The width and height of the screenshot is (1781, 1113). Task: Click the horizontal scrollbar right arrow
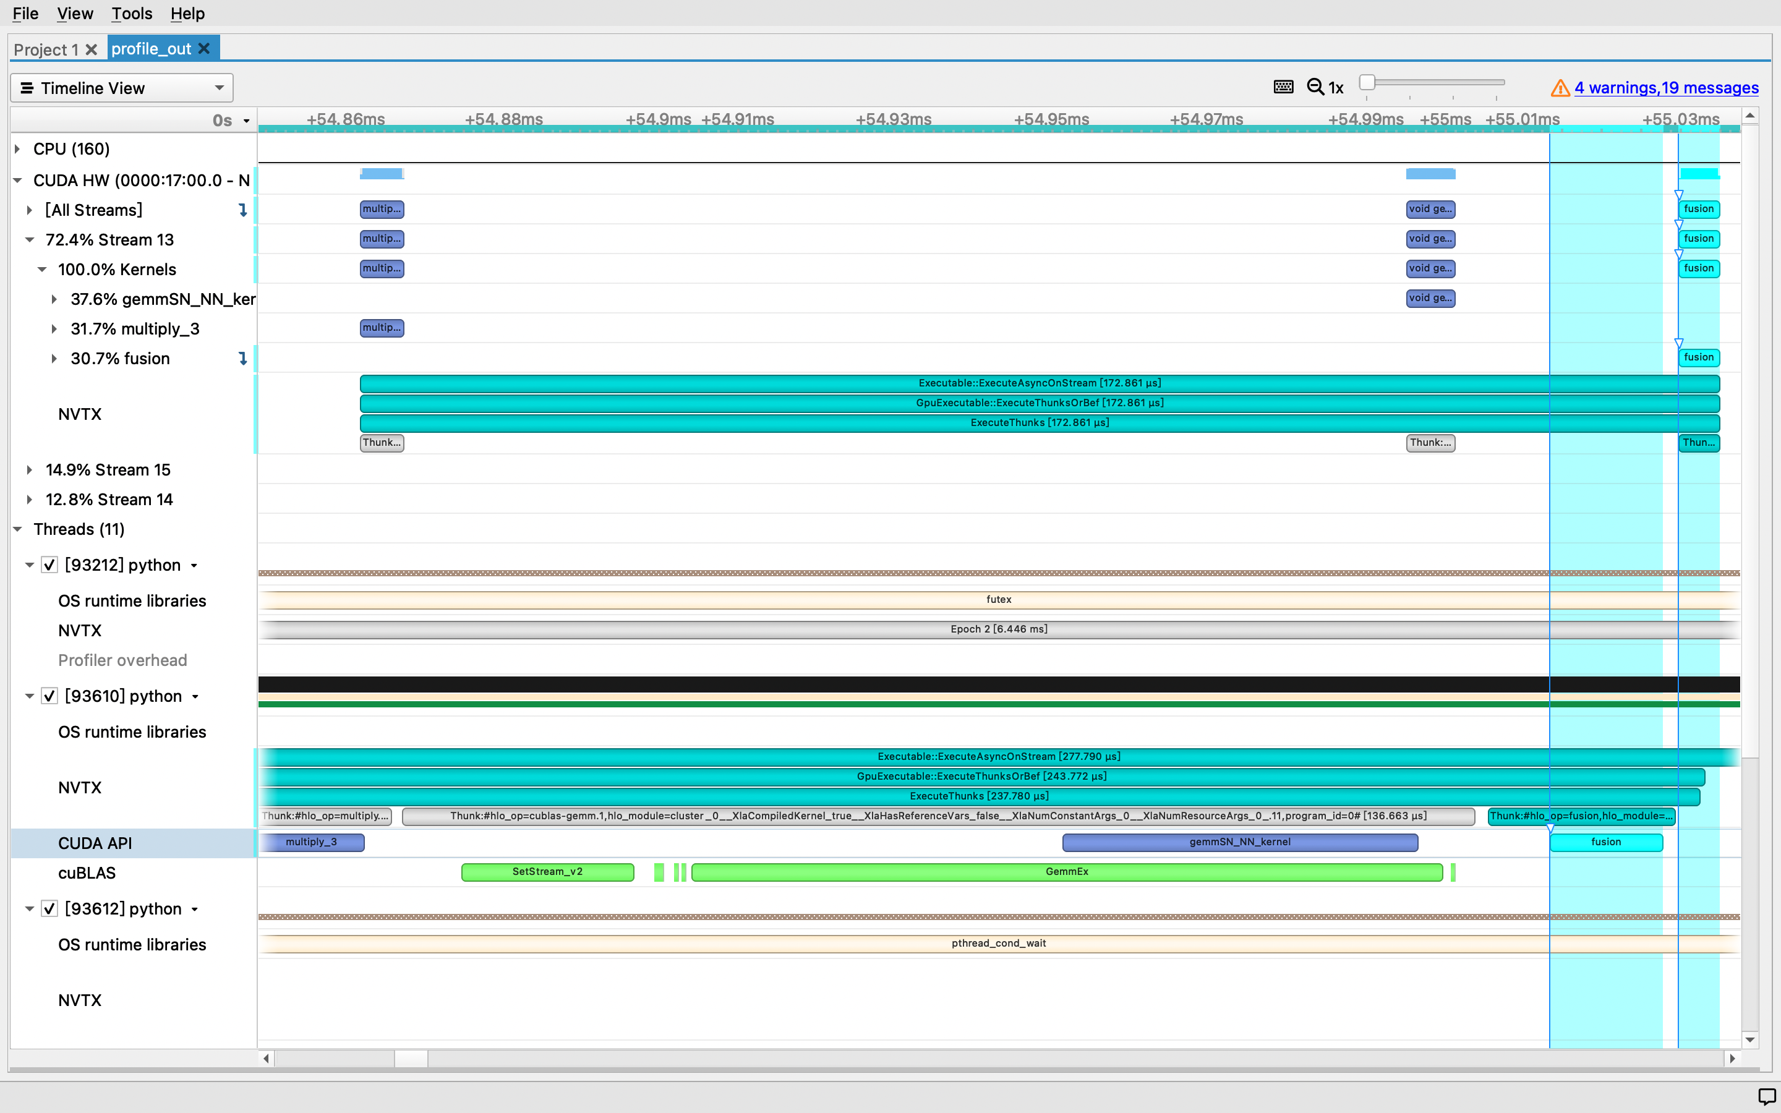coord(1732,1059)
